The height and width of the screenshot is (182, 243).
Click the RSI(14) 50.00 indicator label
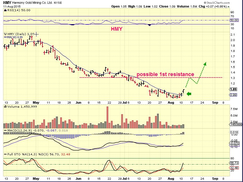(x=19, y=10)
